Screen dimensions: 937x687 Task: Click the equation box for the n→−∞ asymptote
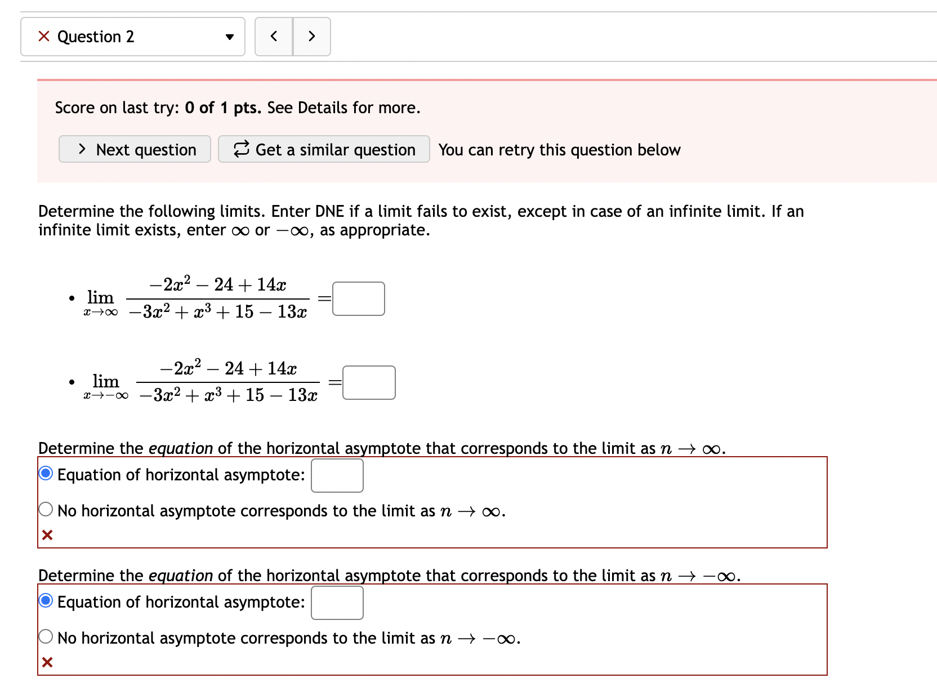pyautogui.click(x=337, y=603)
